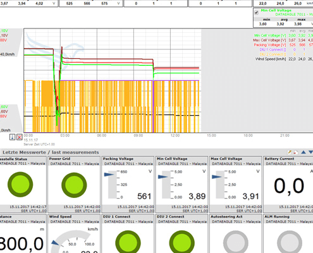Select Packing Voltage [V] legend entry

coord(270,45)
